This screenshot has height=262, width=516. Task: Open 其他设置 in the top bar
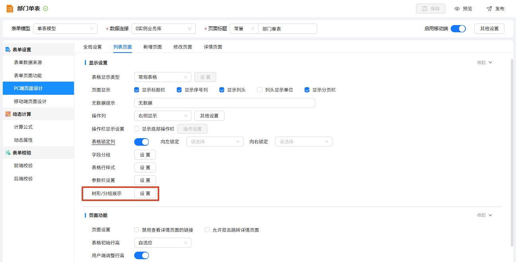tap(489, 29)
